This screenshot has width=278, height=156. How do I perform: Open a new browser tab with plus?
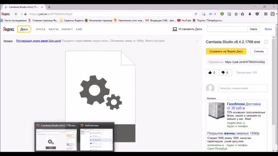(x=49, y=7)
